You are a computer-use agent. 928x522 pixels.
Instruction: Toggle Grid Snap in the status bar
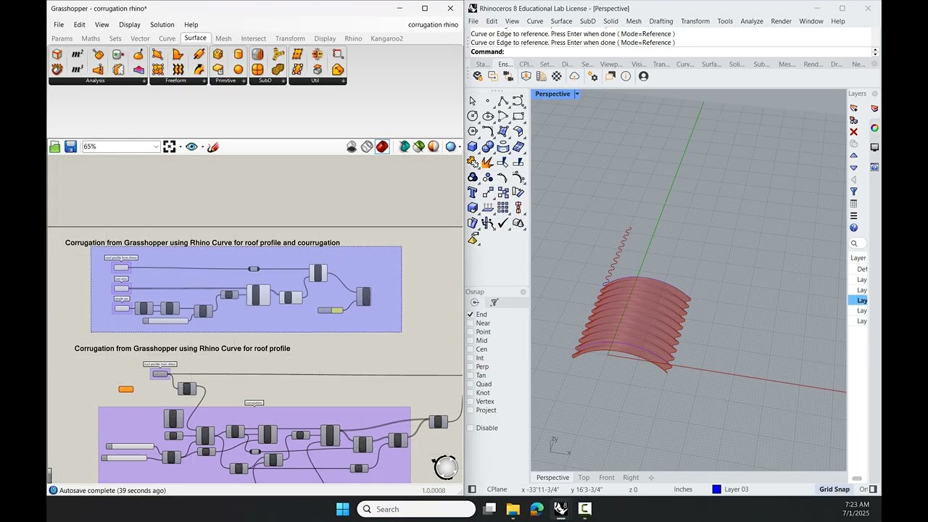click(834, 489)
